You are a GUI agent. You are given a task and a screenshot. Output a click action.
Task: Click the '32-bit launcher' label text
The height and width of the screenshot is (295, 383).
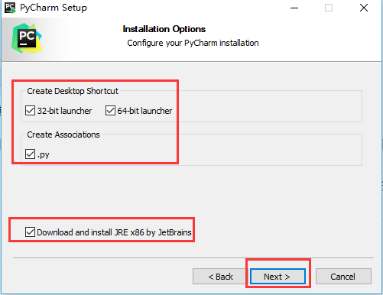[64, 111]
